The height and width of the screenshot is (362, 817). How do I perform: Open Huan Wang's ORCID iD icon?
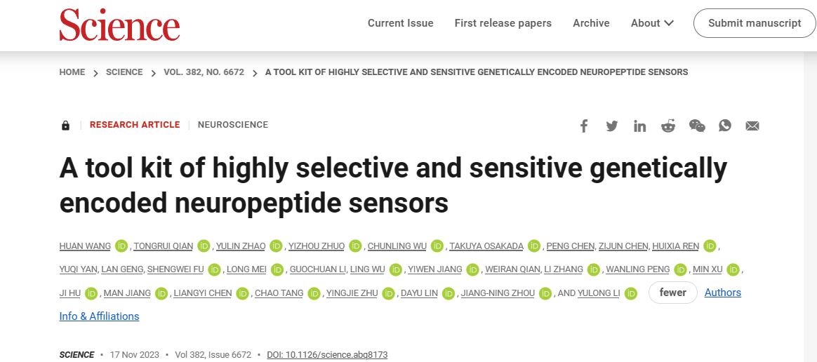click(x=121, y=246)
